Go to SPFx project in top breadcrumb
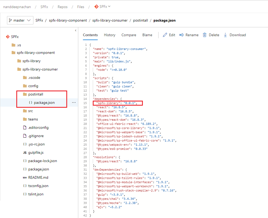The width and height of the screenshot is (268, 218). [44, 7]
